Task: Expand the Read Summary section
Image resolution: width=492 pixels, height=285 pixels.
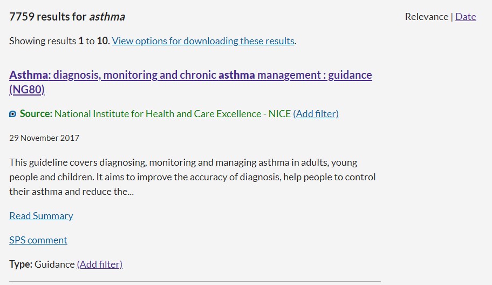Action: click(41, 216)
